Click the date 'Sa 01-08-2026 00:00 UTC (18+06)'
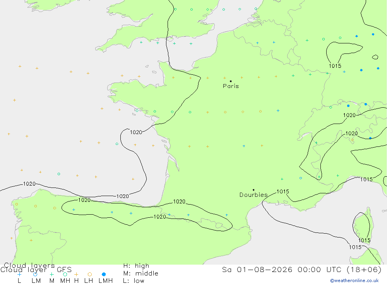Image resolution: width=387 pixels, height=284 pixels. point(301,269)
